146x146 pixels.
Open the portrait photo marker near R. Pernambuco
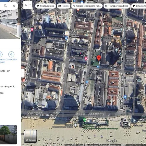click(x=73, y=66)
